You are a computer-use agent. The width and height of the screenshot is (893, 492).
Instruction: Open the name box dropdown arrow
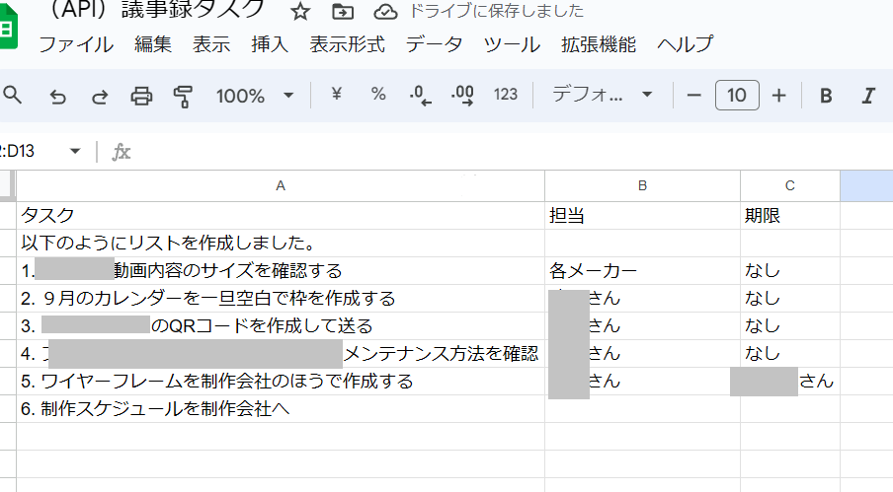click(x=75, y=151)
